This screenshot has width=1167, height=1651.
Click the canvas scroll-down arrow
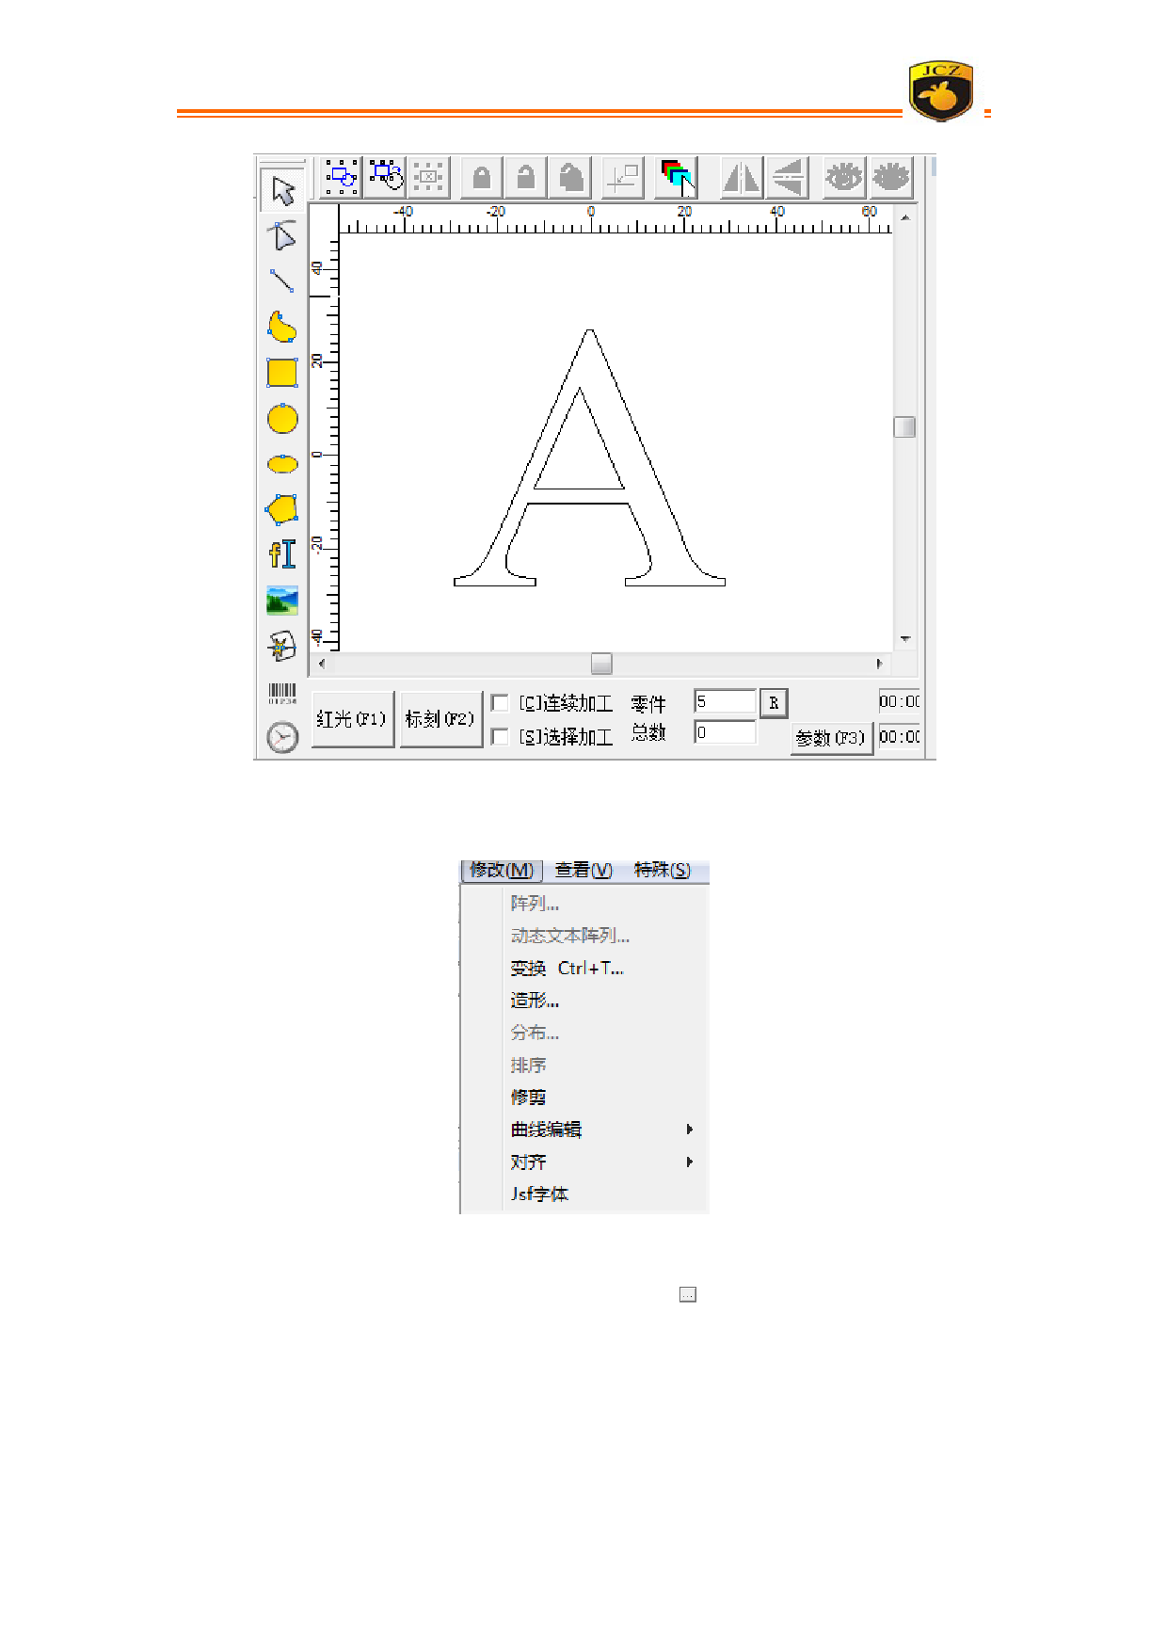pyautogui.click(x=905, y=639)
